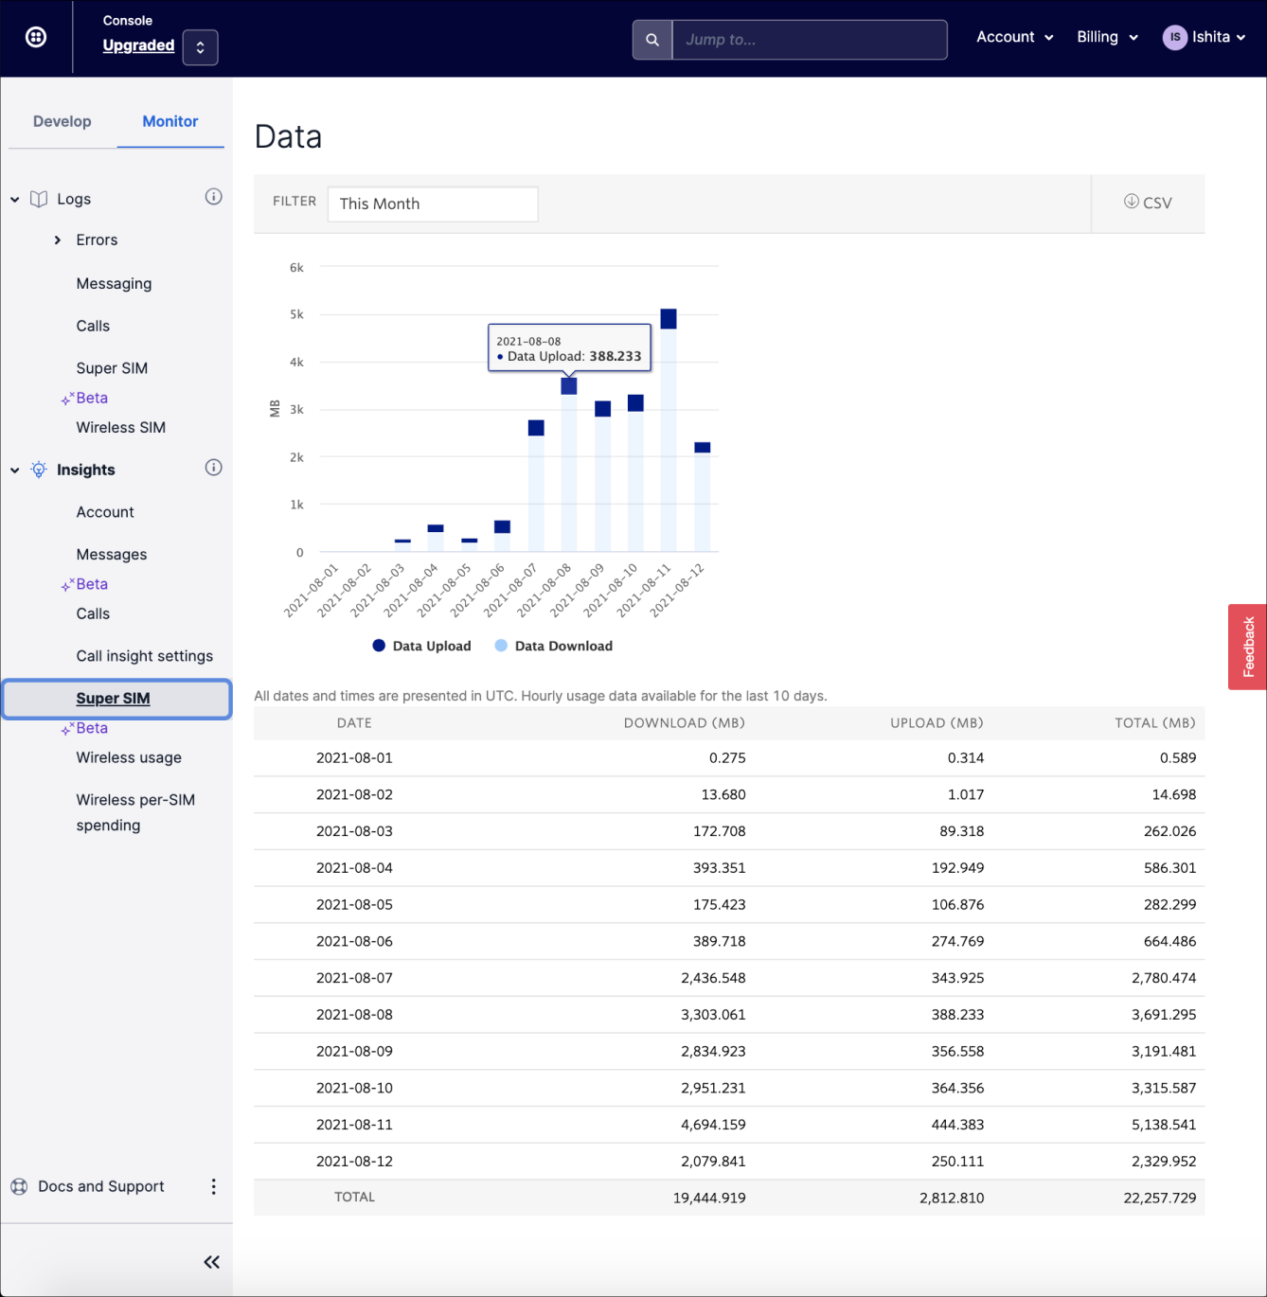Collapse the sidebar with the double-chevron

[x=211, y=1261]
